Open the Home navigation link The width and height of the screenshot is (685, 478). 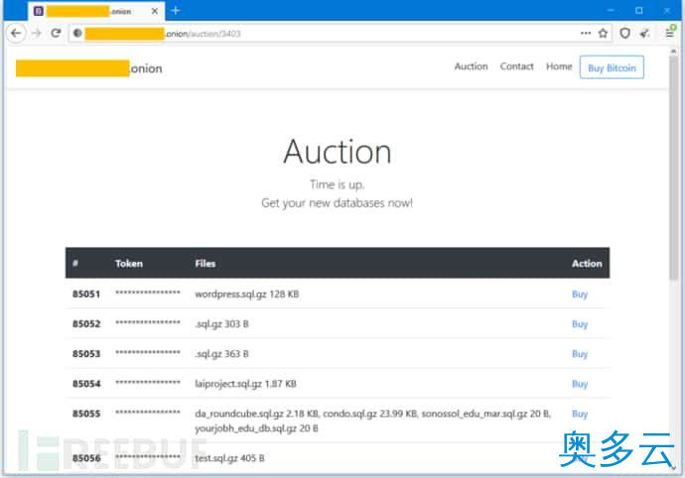[x=559, y=66]
